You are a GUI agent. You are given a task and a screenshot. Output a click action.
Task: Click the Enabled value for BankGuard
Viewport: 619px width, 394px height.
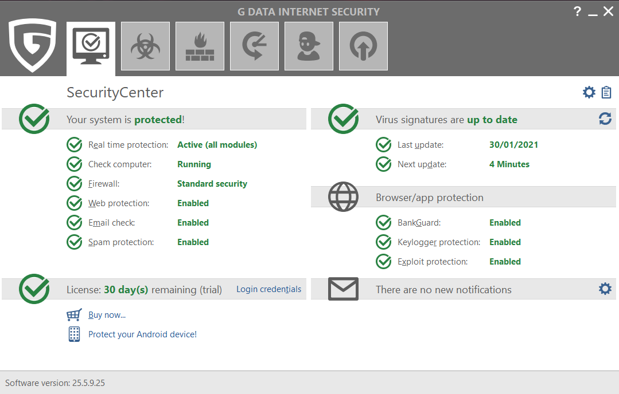(505, 223)
